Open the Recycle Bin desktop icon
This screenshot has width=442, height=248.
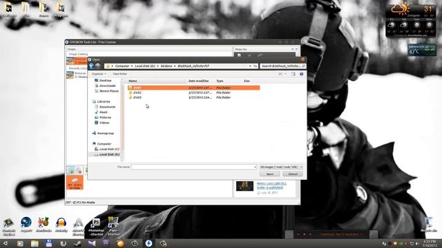tap(429, 225)
